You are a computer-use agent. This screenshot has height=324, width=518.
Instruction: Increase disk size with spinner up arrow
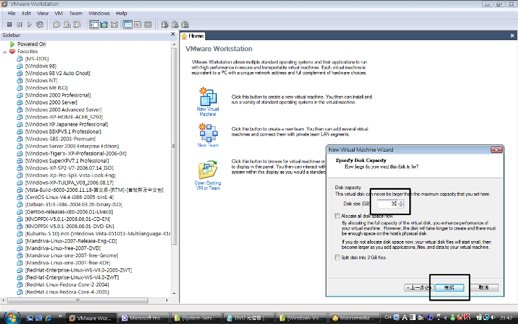(x=401, y=202)
